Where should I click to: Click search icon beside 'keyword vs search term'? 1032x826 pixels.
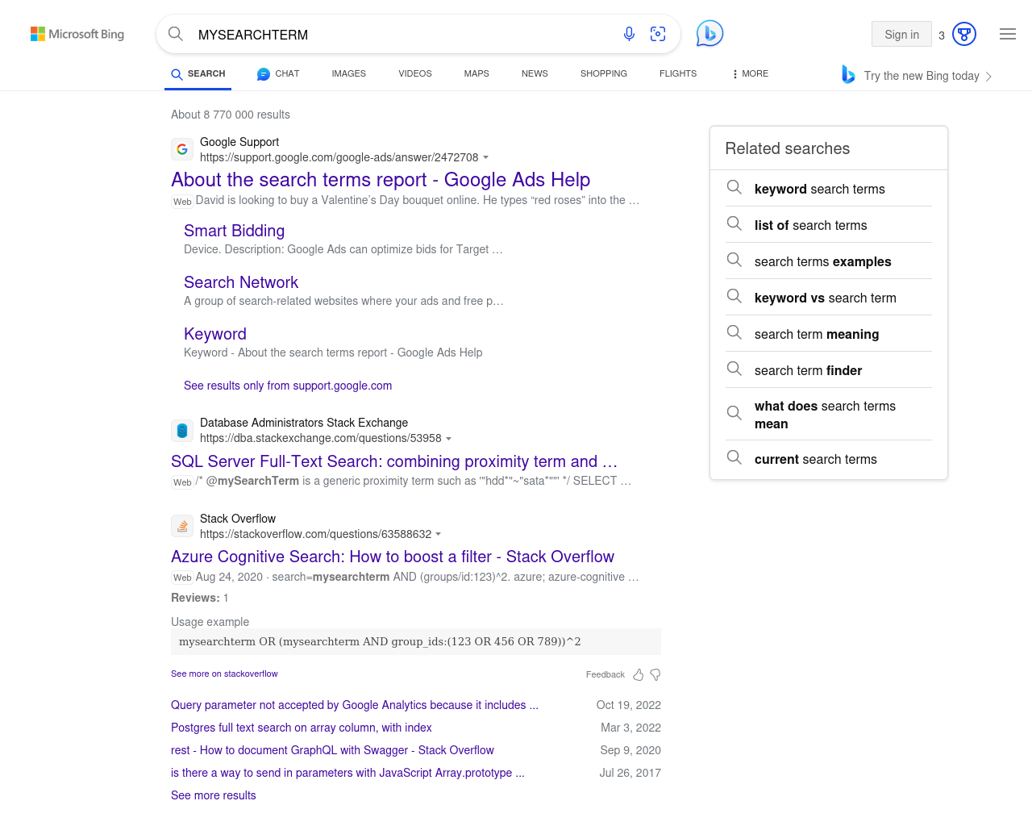[734, 296]
